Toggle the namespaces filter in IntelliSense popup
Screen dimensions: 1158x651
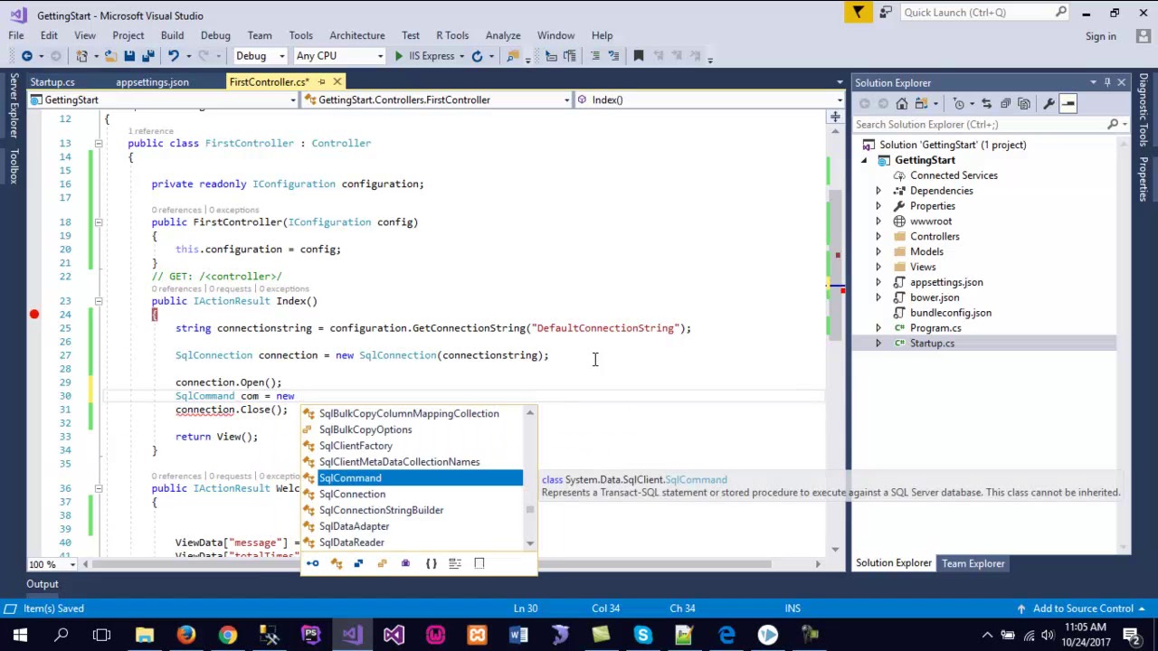tap(432, 563)
